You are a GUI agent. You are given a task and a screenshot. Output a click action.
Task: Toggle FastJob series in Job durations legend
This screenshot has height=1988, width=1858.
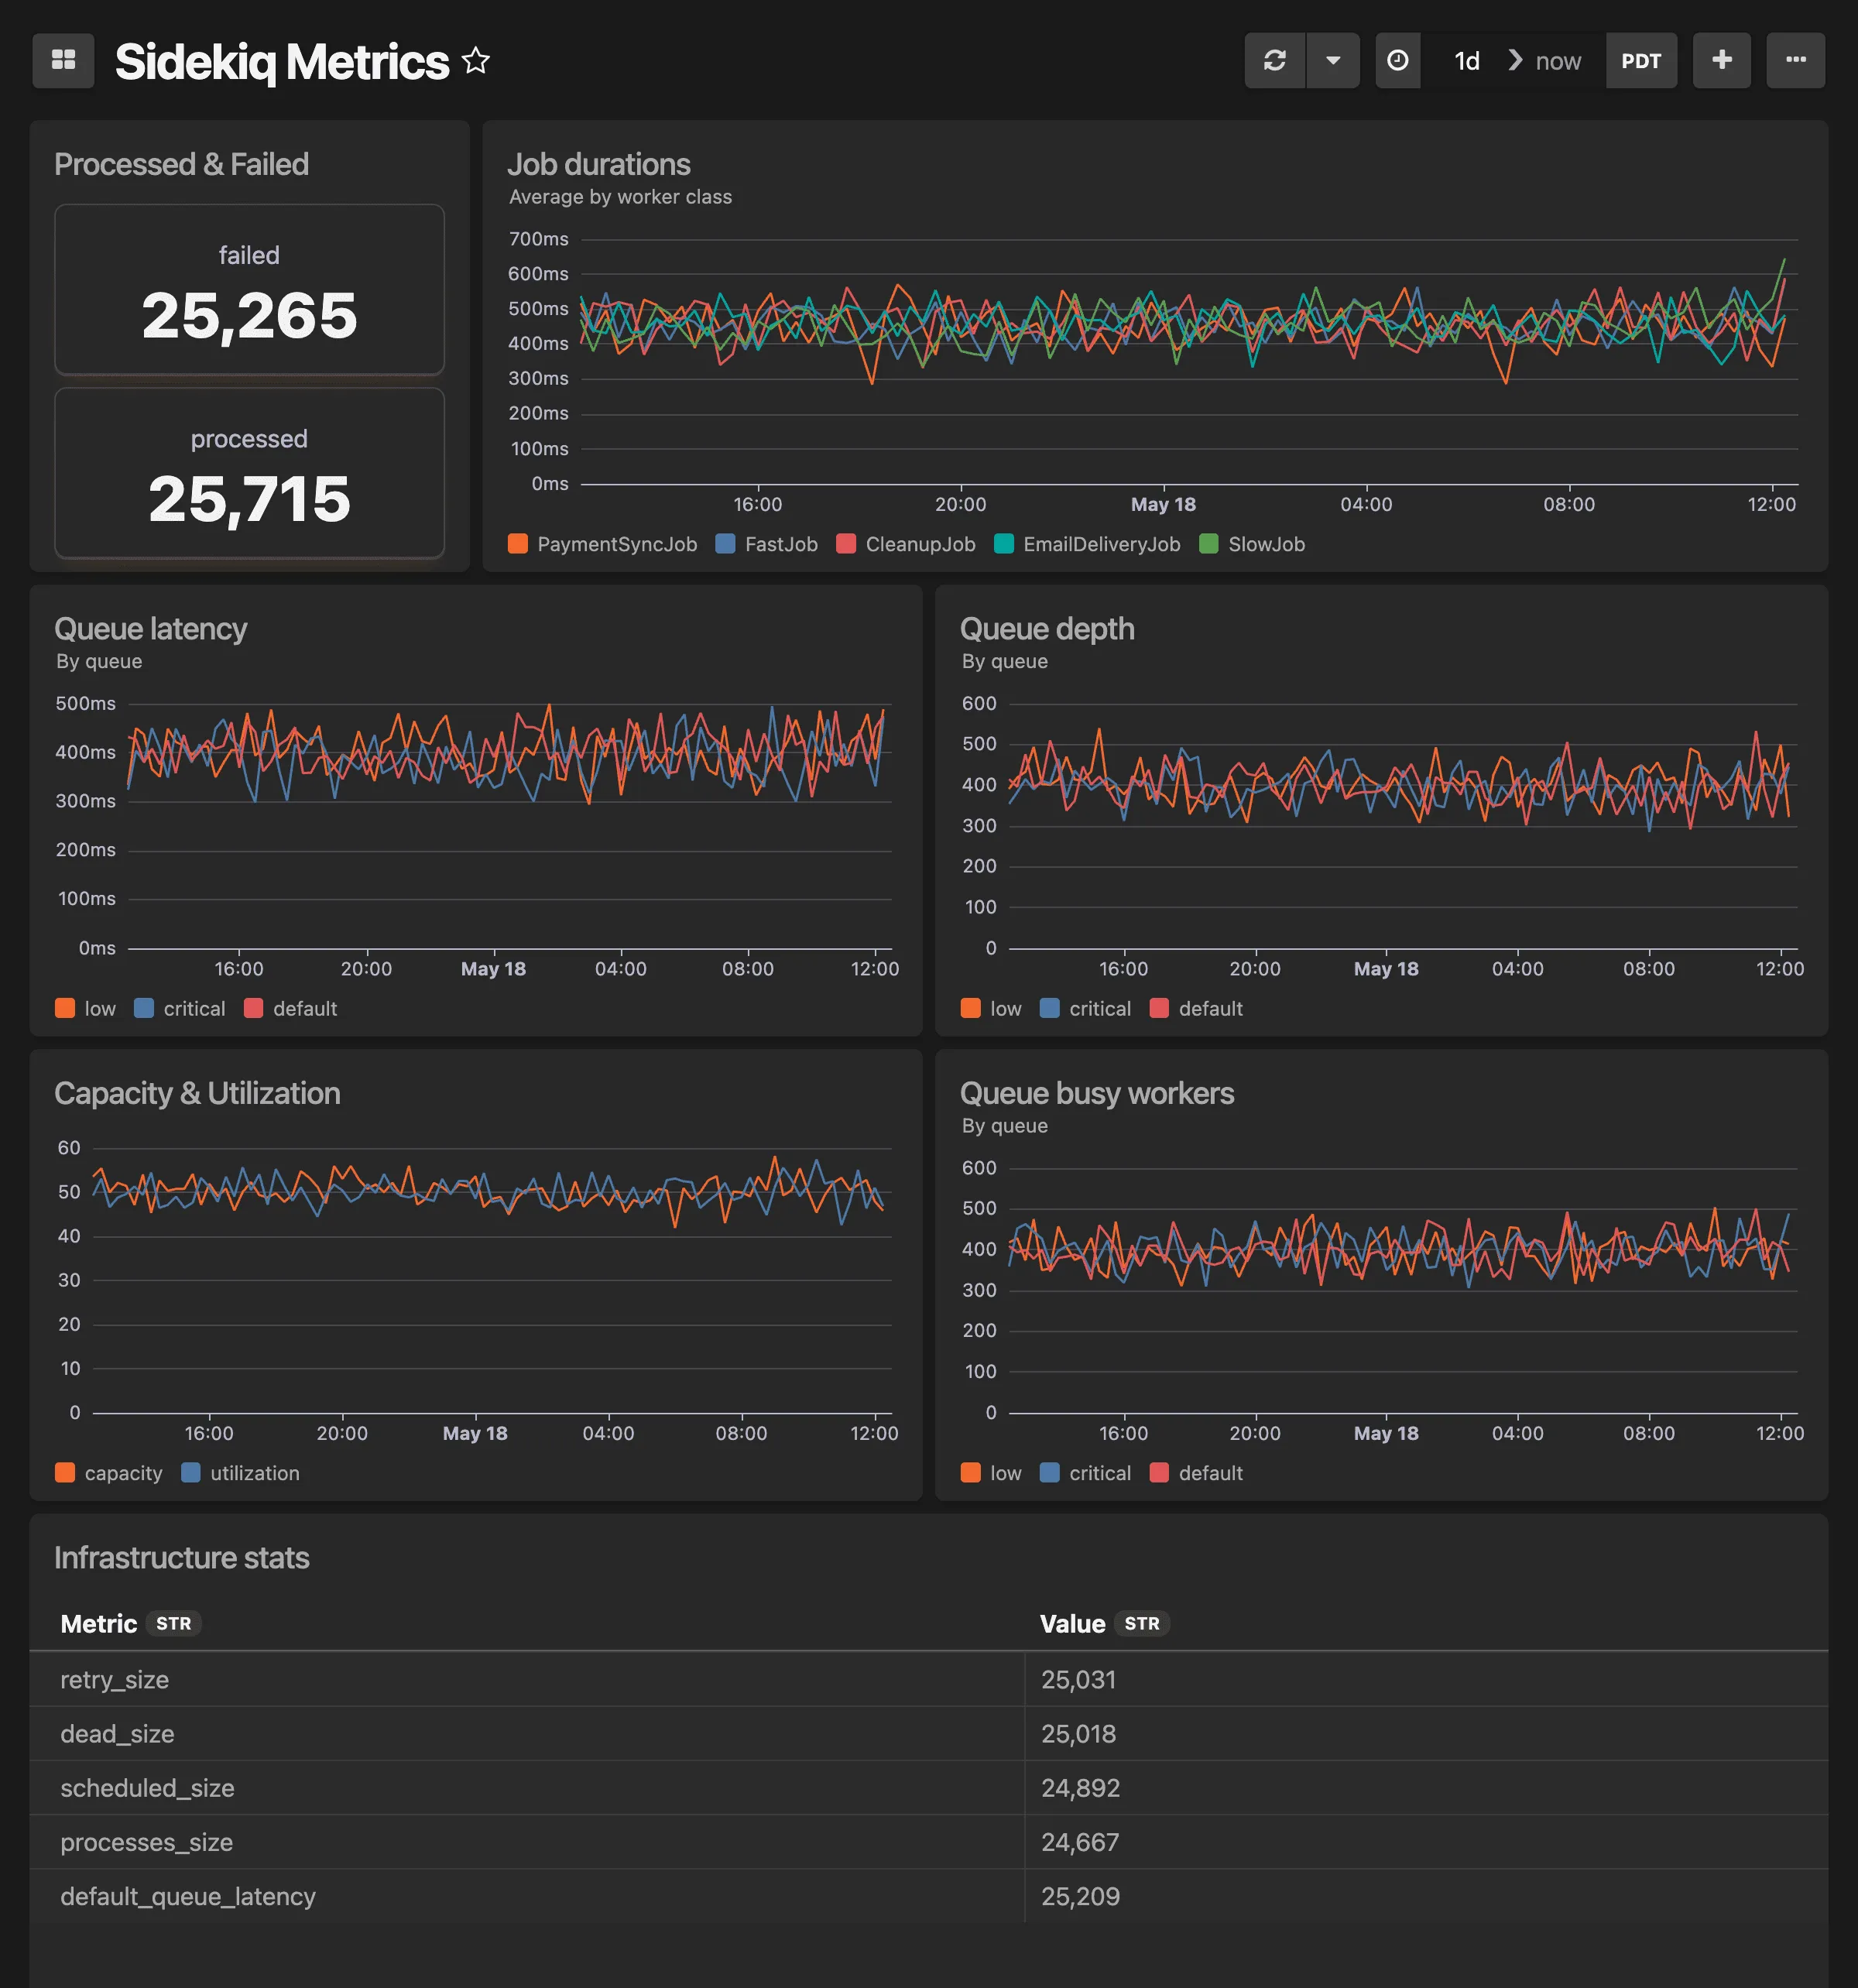[767, 544]
